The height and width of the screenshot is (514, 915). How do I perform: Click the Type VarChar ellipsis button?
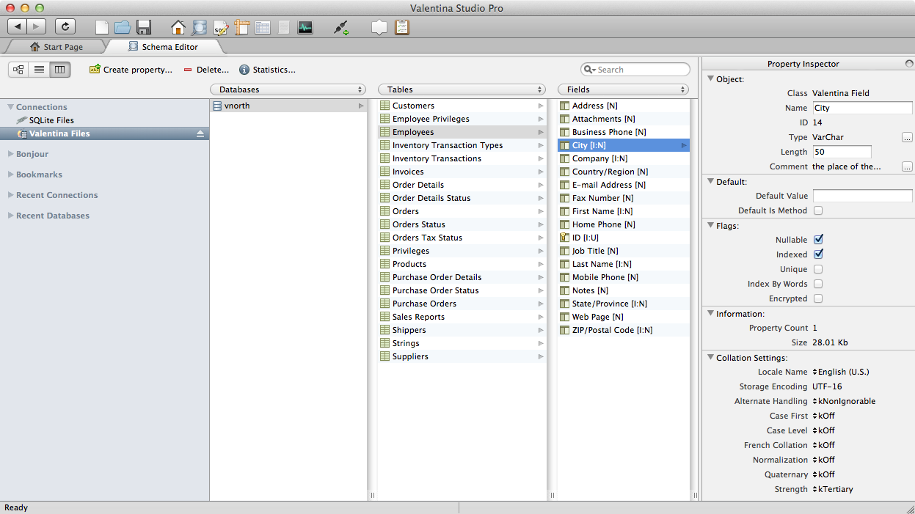coord(908,137)
